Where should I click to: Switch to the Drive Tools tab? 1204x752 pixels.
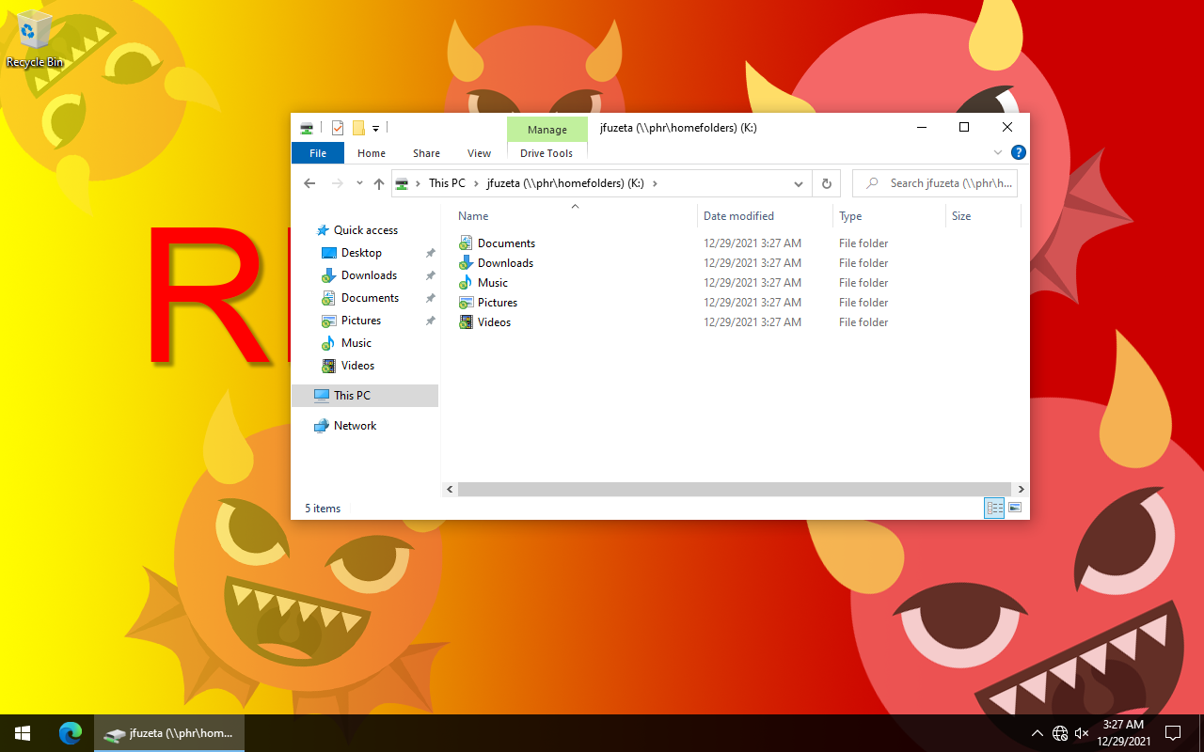(547, 153)
